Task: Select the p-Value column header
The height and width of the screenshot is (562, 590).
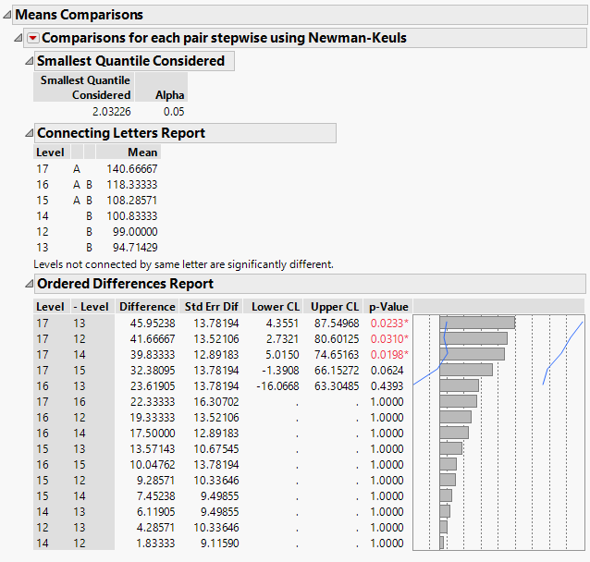Action: (x=387, y=307)
